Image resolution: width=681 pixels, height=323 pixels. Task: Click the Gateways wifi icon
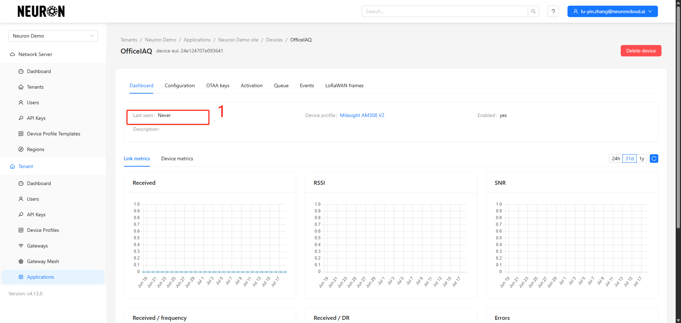click(x=21, y=246)
